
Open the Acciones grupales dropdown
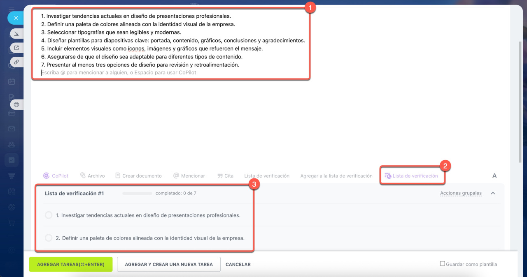pos(461,193)
